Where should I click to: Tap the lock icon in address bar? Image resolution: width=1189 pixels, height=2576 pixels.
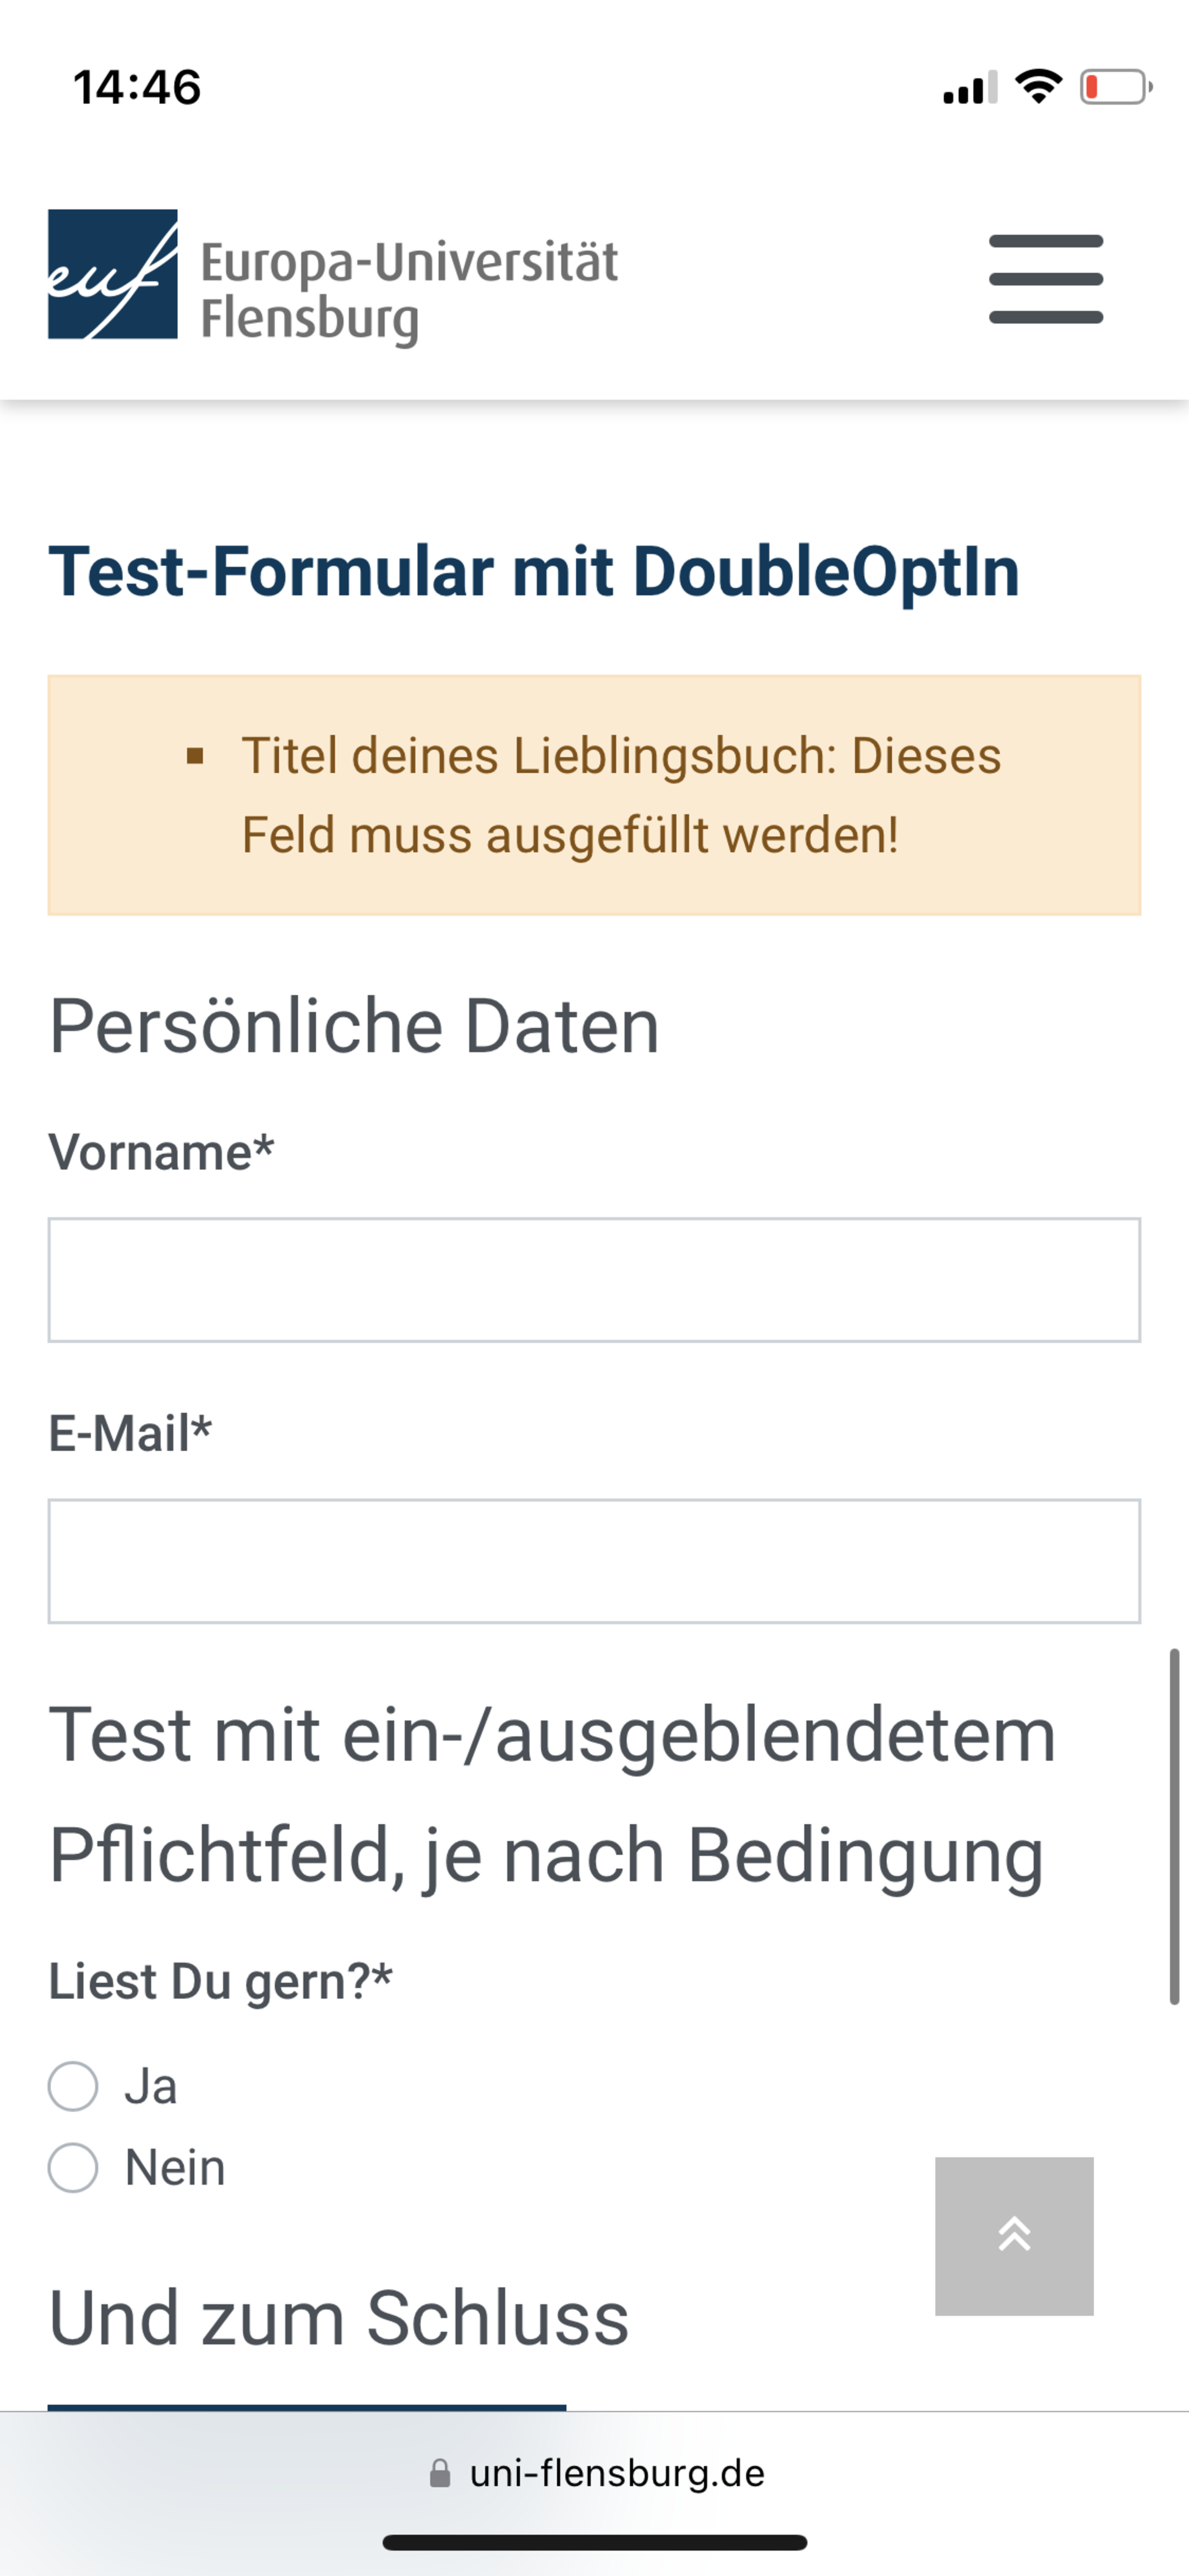click(x=439, y=2473)
